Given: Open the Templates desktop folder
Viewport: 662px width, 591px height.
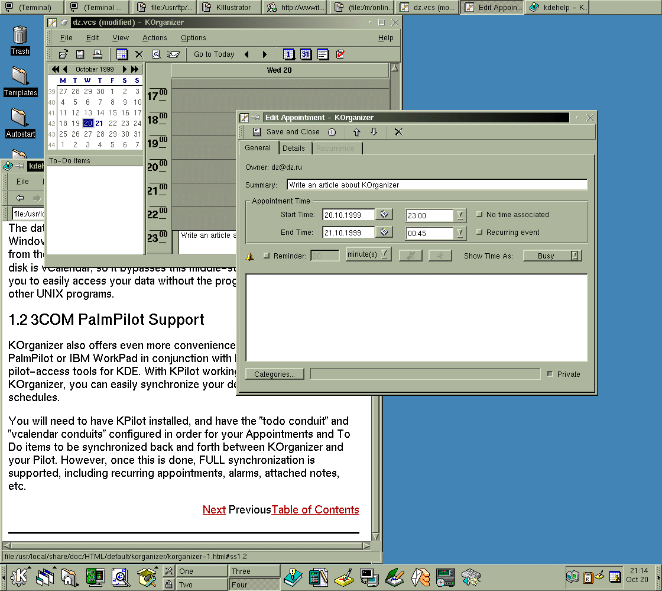Looking at the screenshot, I should point(20,82).
